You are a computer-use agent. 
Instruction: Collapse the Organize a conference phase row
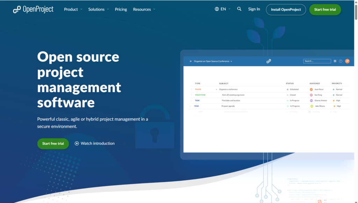tap(216, 89)
